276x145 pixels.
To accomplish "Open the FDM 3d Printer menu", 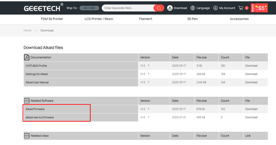I will pos(52,19).
